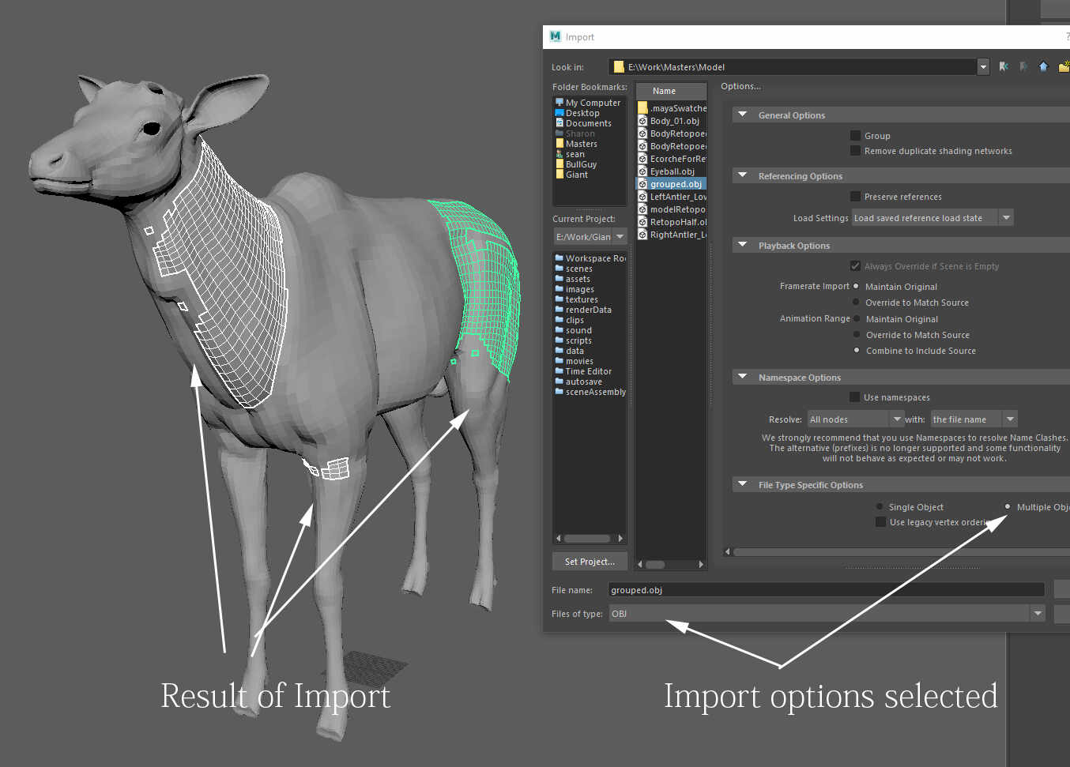Check Remove duplicate shading networks
This screenshot has height=767, width=1070.
coord(855,150)
